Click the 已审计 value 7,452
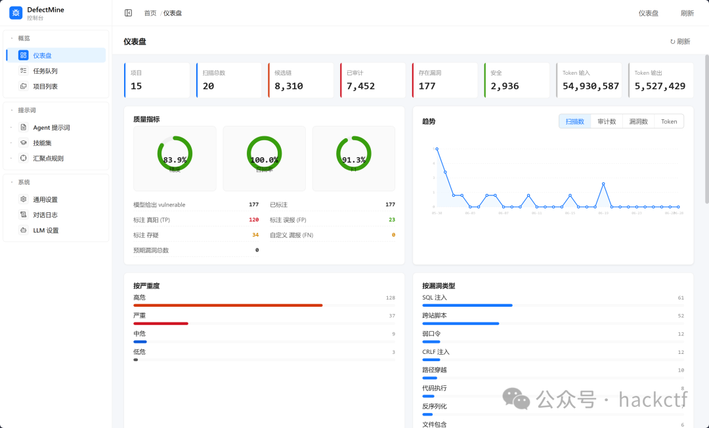 click(361, 87)
